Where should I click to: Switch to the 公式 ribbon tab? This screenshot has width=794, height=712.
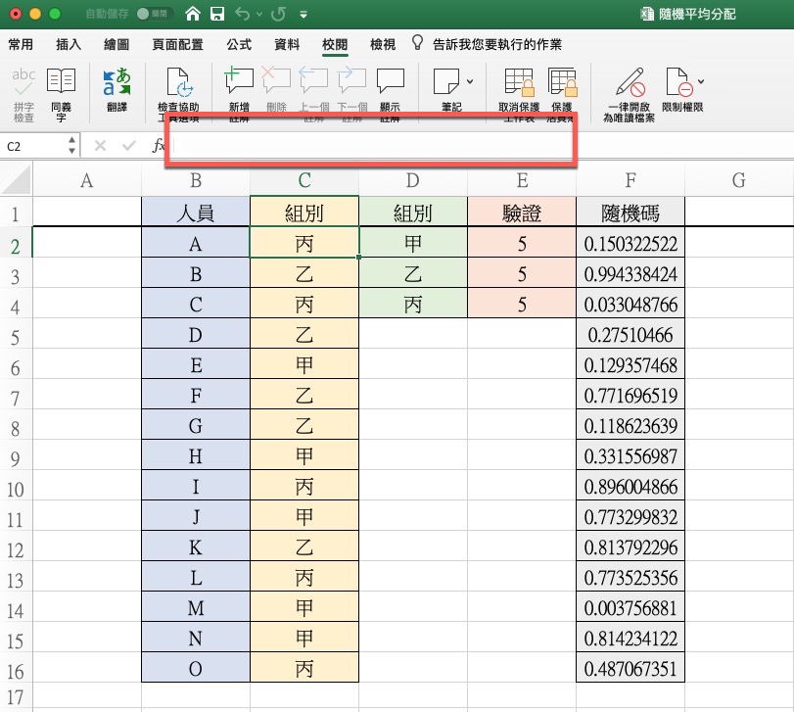[239, 44]
